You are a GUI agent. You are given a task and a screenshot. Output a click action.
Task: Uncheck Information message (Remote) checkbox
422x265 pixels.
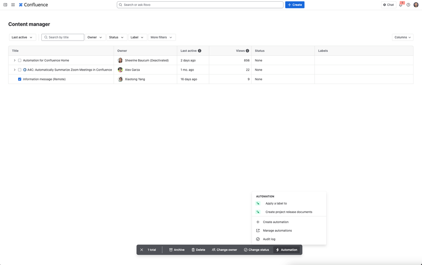pyautogui.click(x=20, y=79)
